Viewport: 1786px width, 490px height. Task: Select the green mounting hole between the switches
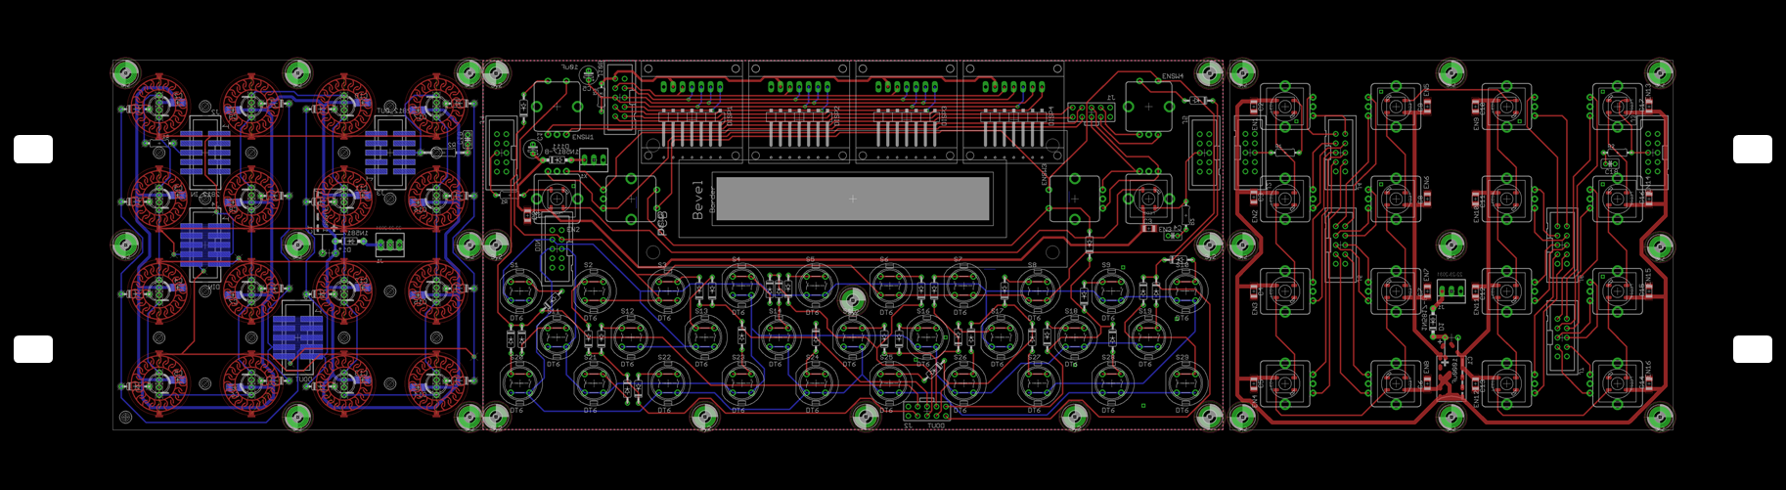click(x=853, y=300)
